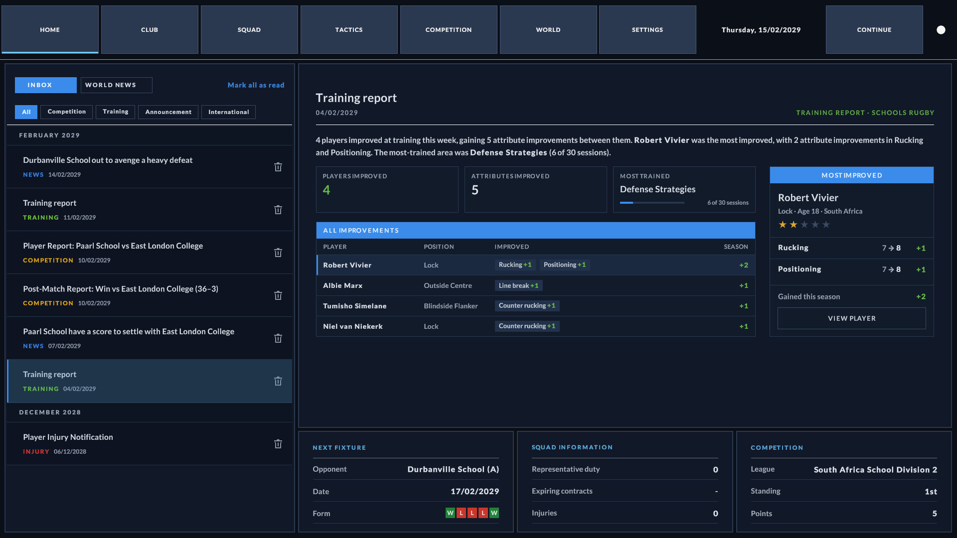Go to the Squad screen

(x=249, y=29)
